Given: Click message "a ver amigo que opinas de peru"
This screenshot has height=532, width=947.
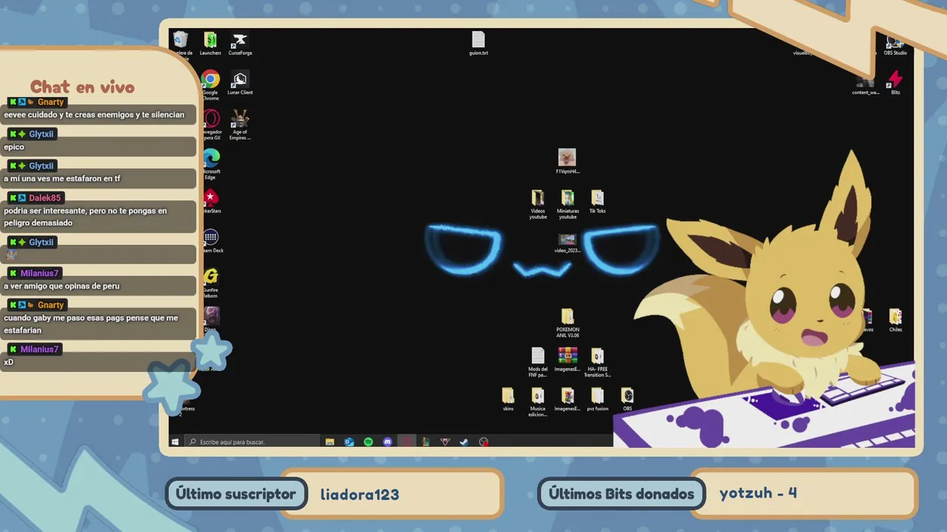Looking at the screenshot, I should pyautogui.click(x=61, y=286).
